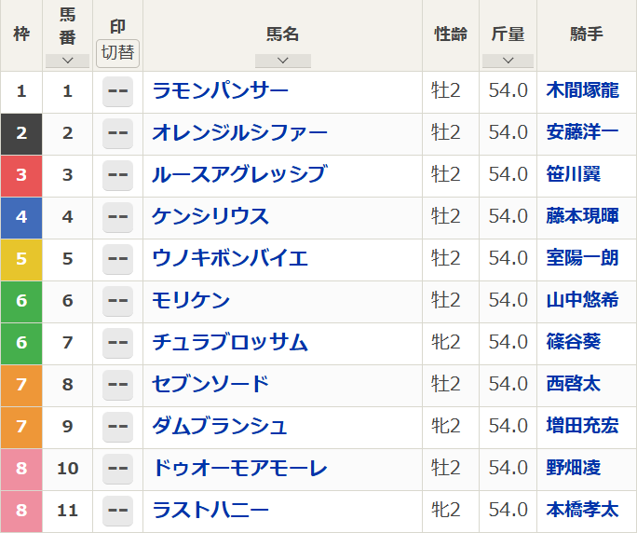
Task: Click horse number 8 cell for セブンソード
Action: pyautogui.click(x=67, y=385)
